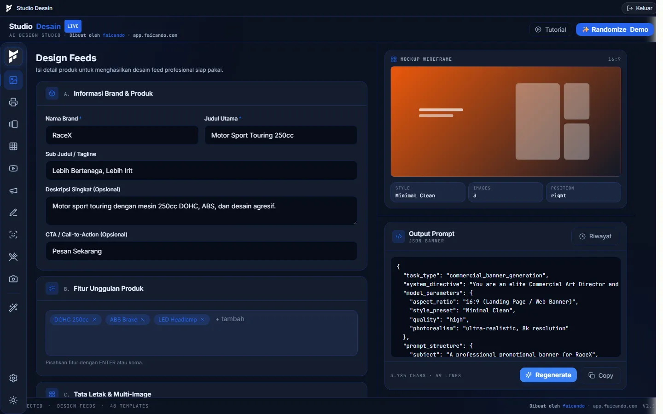663x414 pixels.
Task: Click the Nama Brand input field
Action: [122, 135]
